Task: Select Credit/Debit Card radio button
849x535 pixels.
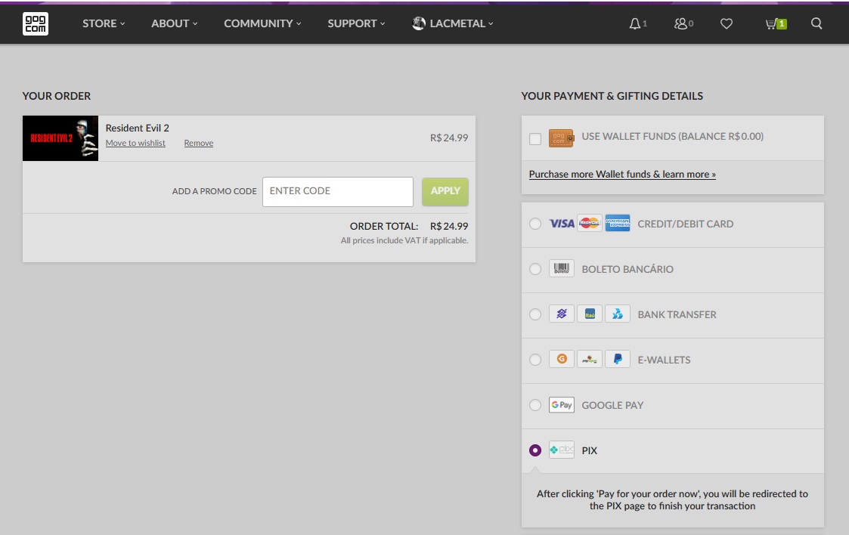Action: coord(535,224)
